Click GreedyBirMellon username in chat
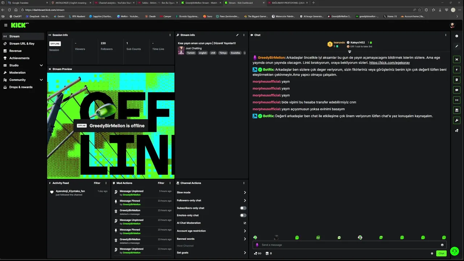464x261 pixels. (x=272, y=58)
